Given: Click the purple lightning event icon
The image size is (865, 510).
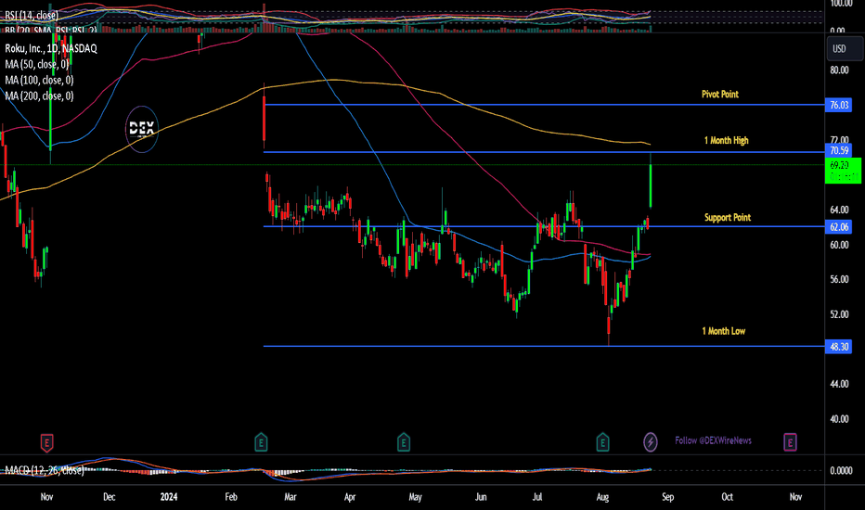Looking at the screenshot, I should pos(651,442).
